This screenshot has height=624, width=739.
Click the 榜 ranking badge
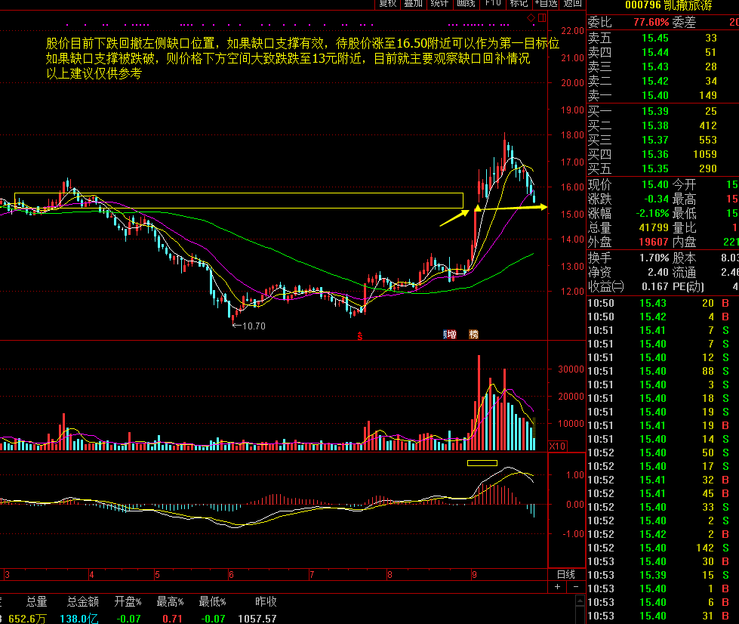point(473,335)
